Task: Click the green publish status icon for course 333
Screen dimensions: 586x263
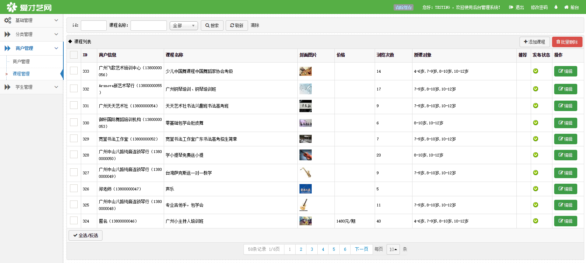Action: click(x=536, y=71)
